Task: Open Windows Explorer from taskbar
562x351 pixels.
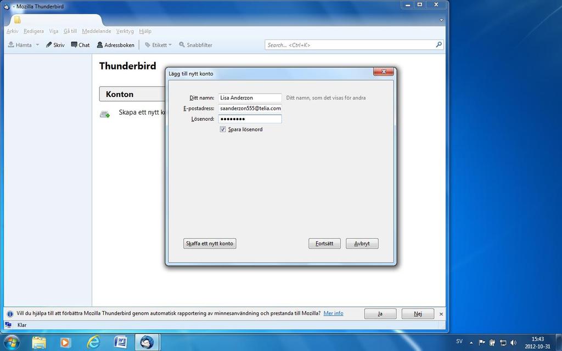Action: [x=39, y=342]
